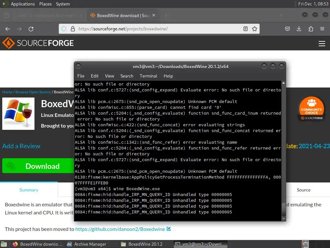
Task: Click the vm3@vm3 terminal taskbar button
Action: (x=200, y=244)
